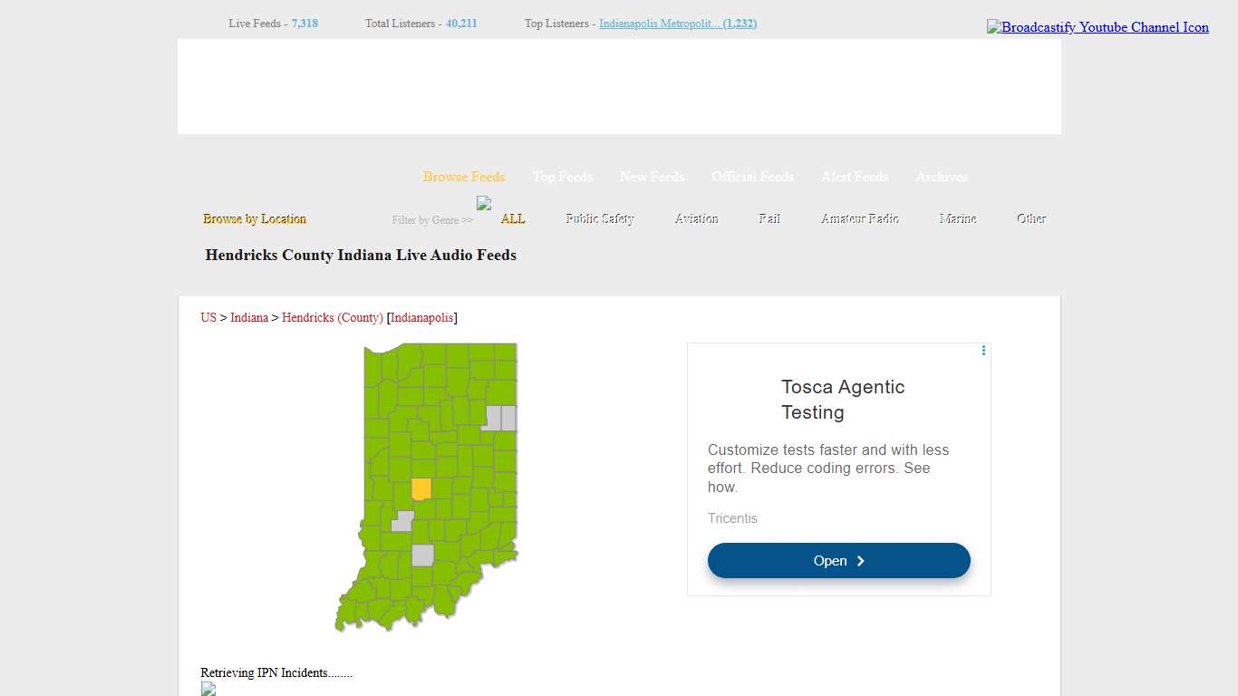This screenshot has width=1238, height=696.
Task: Click Browse by Location
Action: pyautogui.click(x=255, y=218)
